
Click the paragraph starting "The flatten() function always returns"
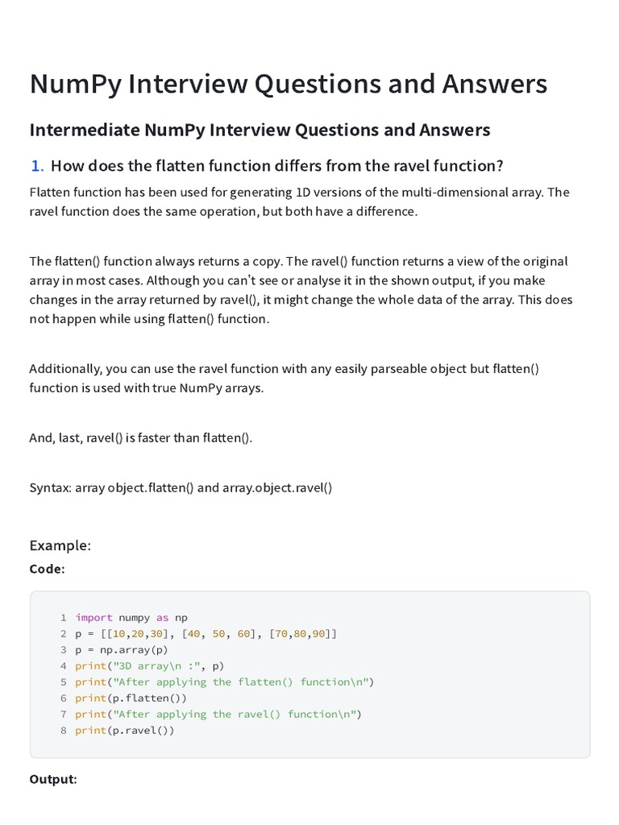click(x=300, y=290)
